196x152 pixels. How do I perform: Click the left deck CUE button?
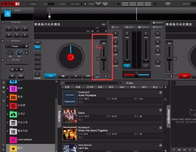tap(51, 76)
